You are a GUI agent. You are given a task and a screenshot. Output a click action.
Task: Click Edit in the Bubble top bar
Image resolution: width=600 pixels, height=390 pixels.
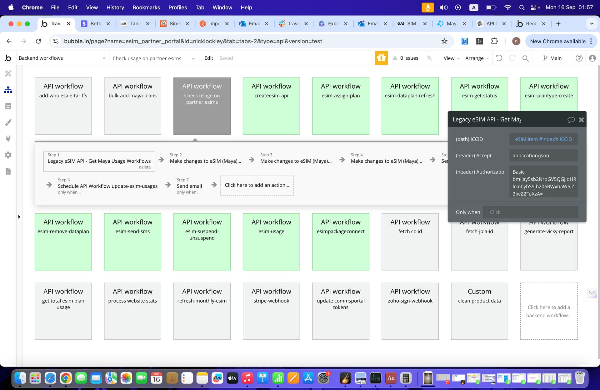coord(208,58)
